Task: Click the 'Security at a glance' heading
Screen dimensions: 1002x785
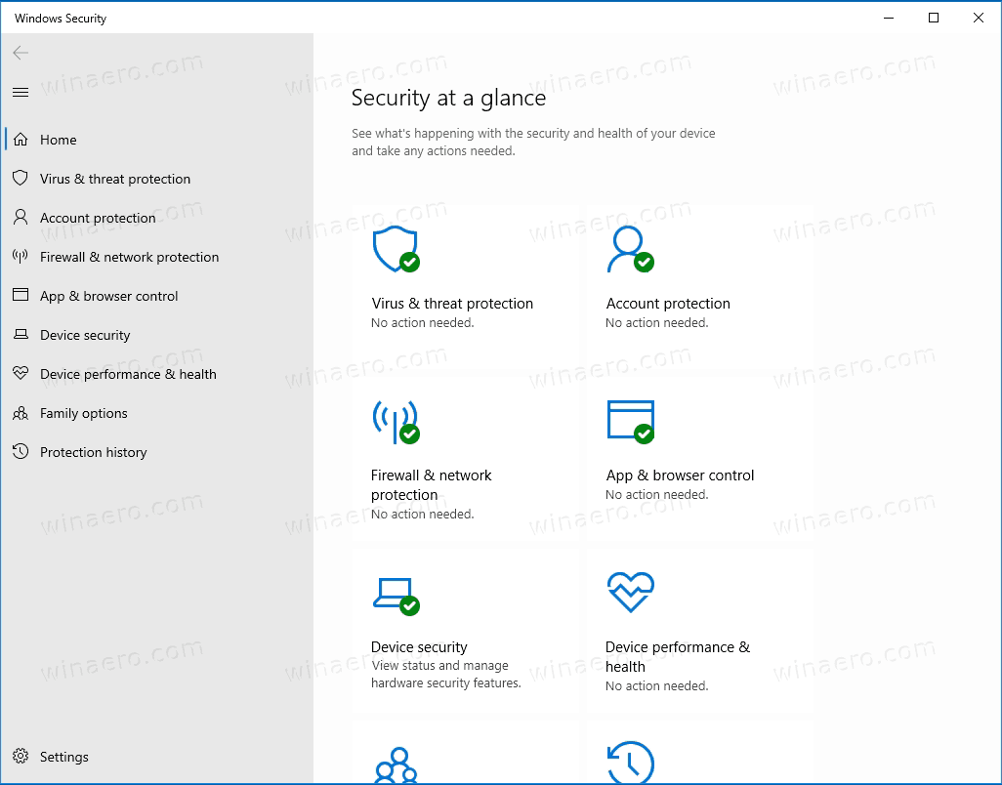Action: pyautogui.click(x=448, y=98)
